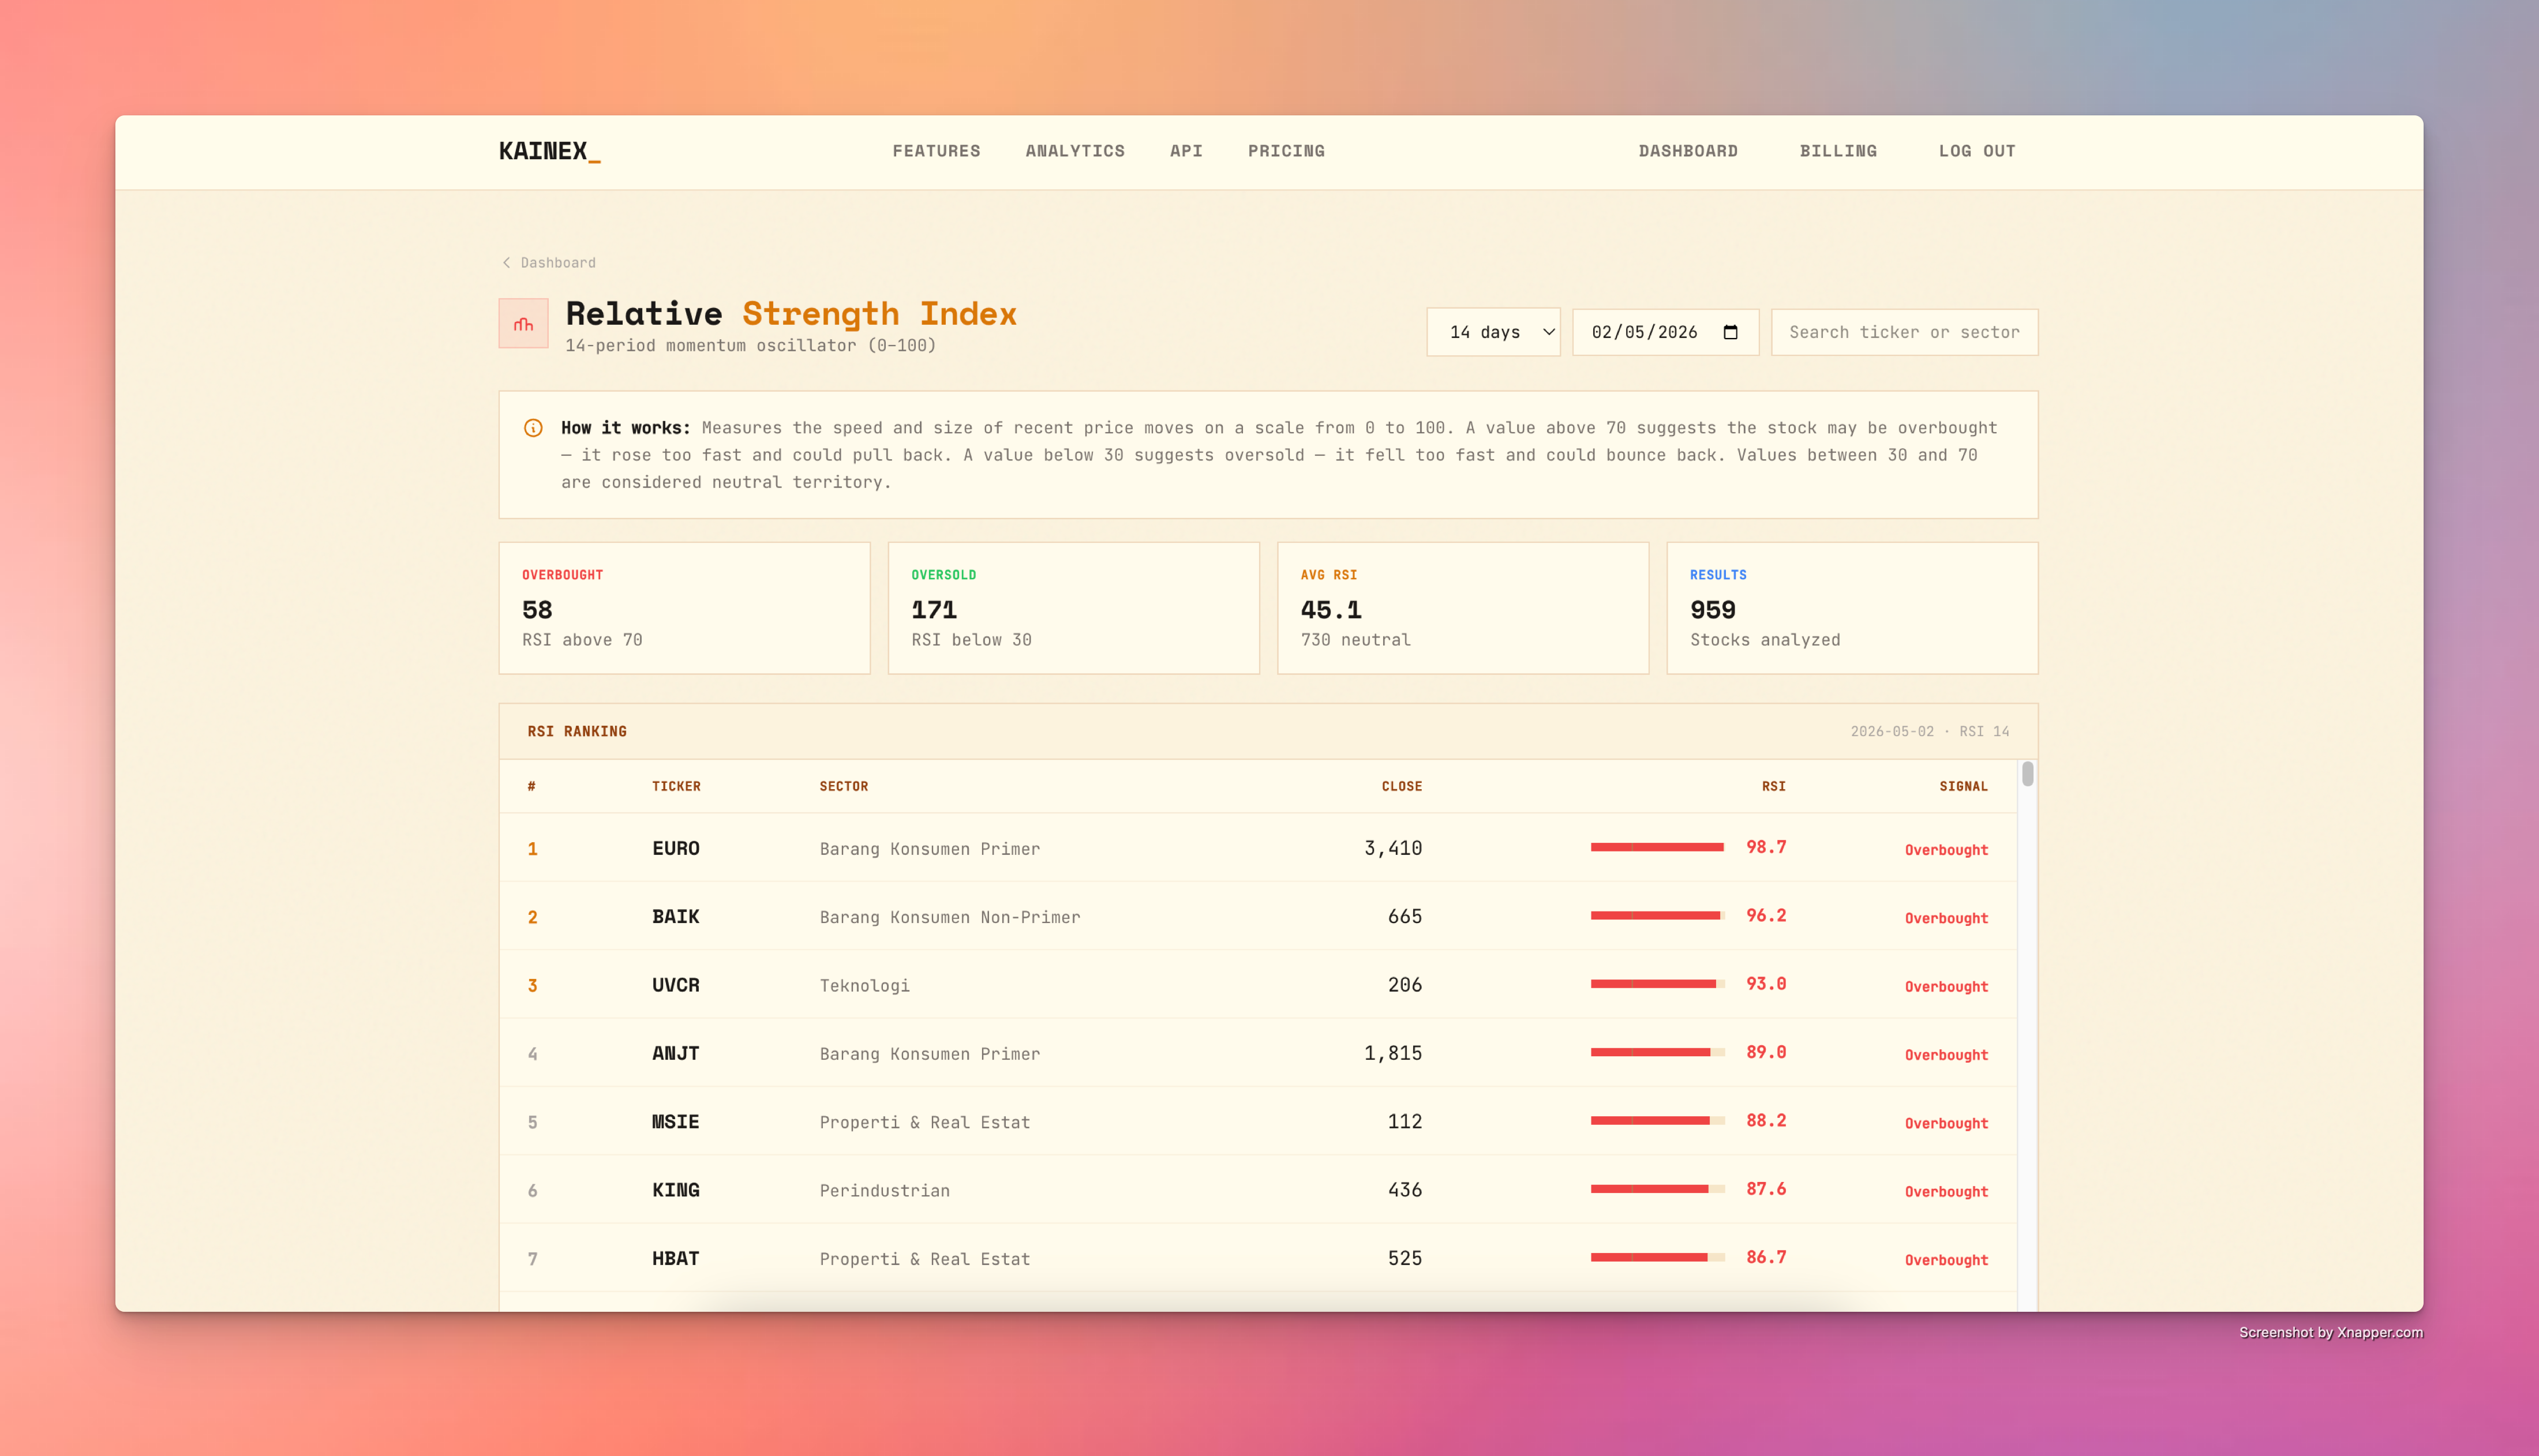Open the PRICING nav link
The width and height of the screenshot is (2539, 1456).
click(x=1286, y=151)
